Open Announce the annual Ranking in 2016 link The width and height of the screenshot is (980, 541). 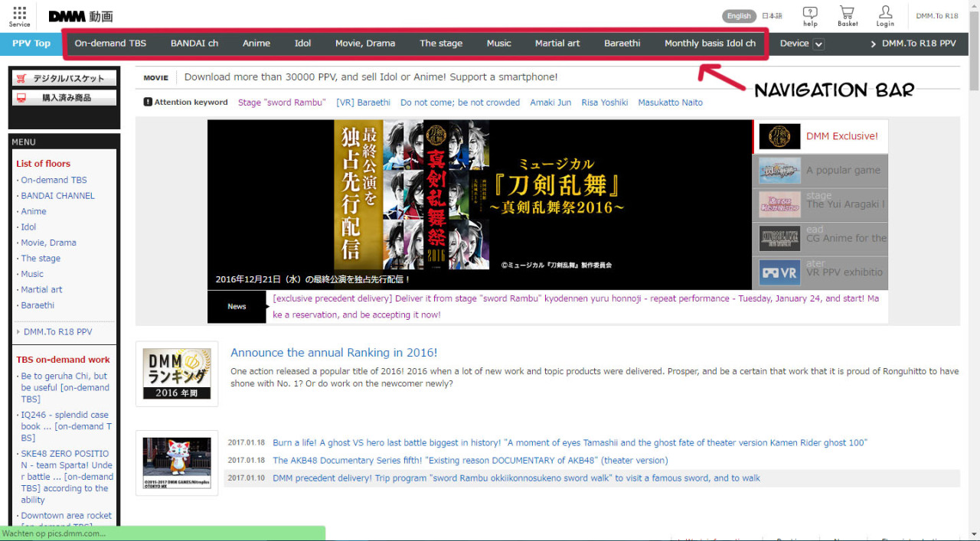(x=334, y=353)
